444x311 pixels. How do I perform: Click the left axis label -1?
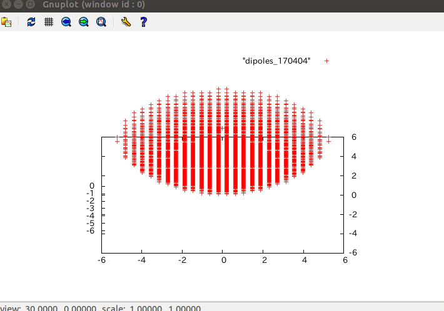click(90, 194)
